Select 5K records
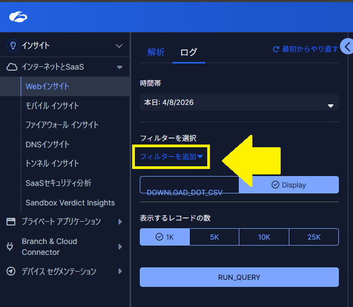The width and height of the screenshot is (353, 307). [x=214, y=237]
